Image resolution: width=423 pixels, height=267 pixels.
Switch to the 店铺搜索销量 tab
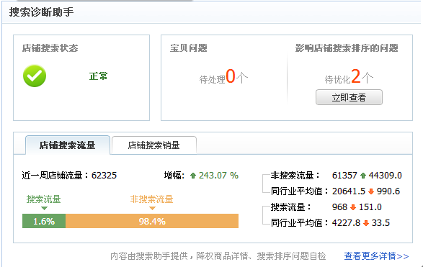[154, 145]
